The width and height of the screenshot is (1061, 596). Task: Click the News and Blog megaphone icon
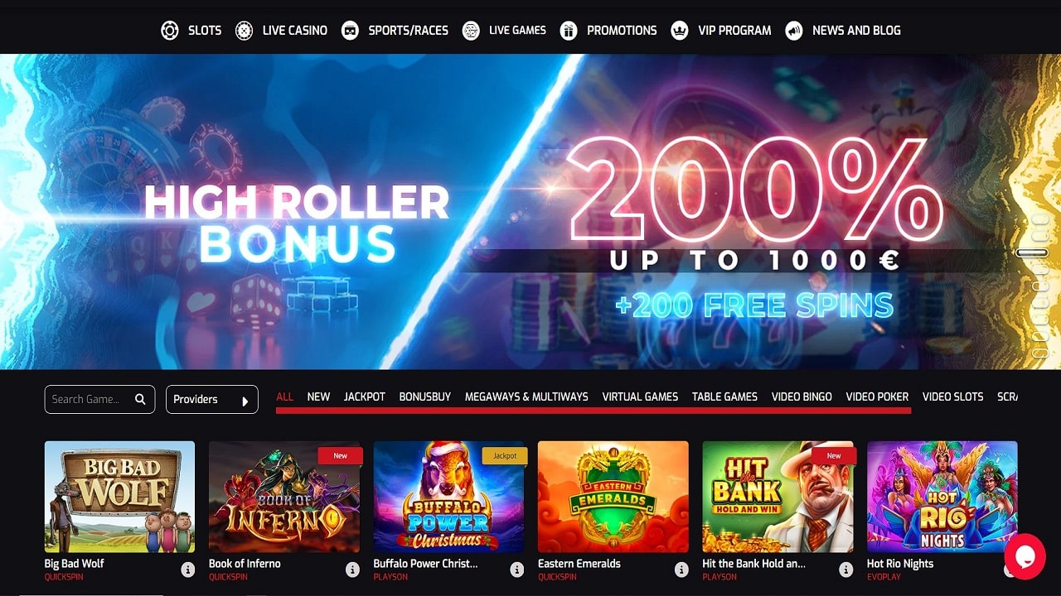(794, 31)
